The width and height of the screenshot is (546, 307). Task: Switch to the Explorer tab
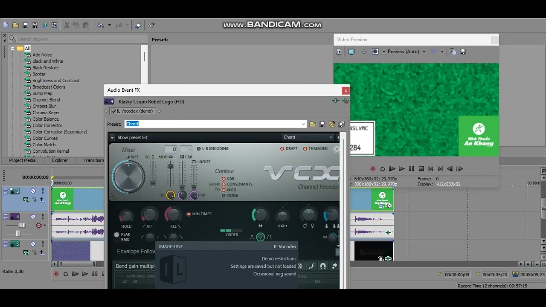60,160
